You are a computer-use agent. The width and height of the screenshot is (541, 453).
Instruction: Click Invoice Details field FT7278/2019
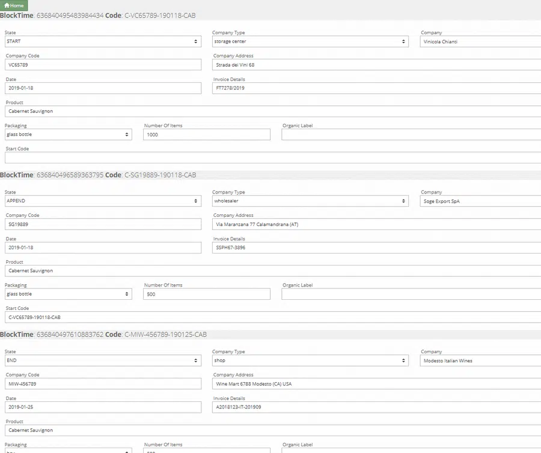click(x=376, y=88)
